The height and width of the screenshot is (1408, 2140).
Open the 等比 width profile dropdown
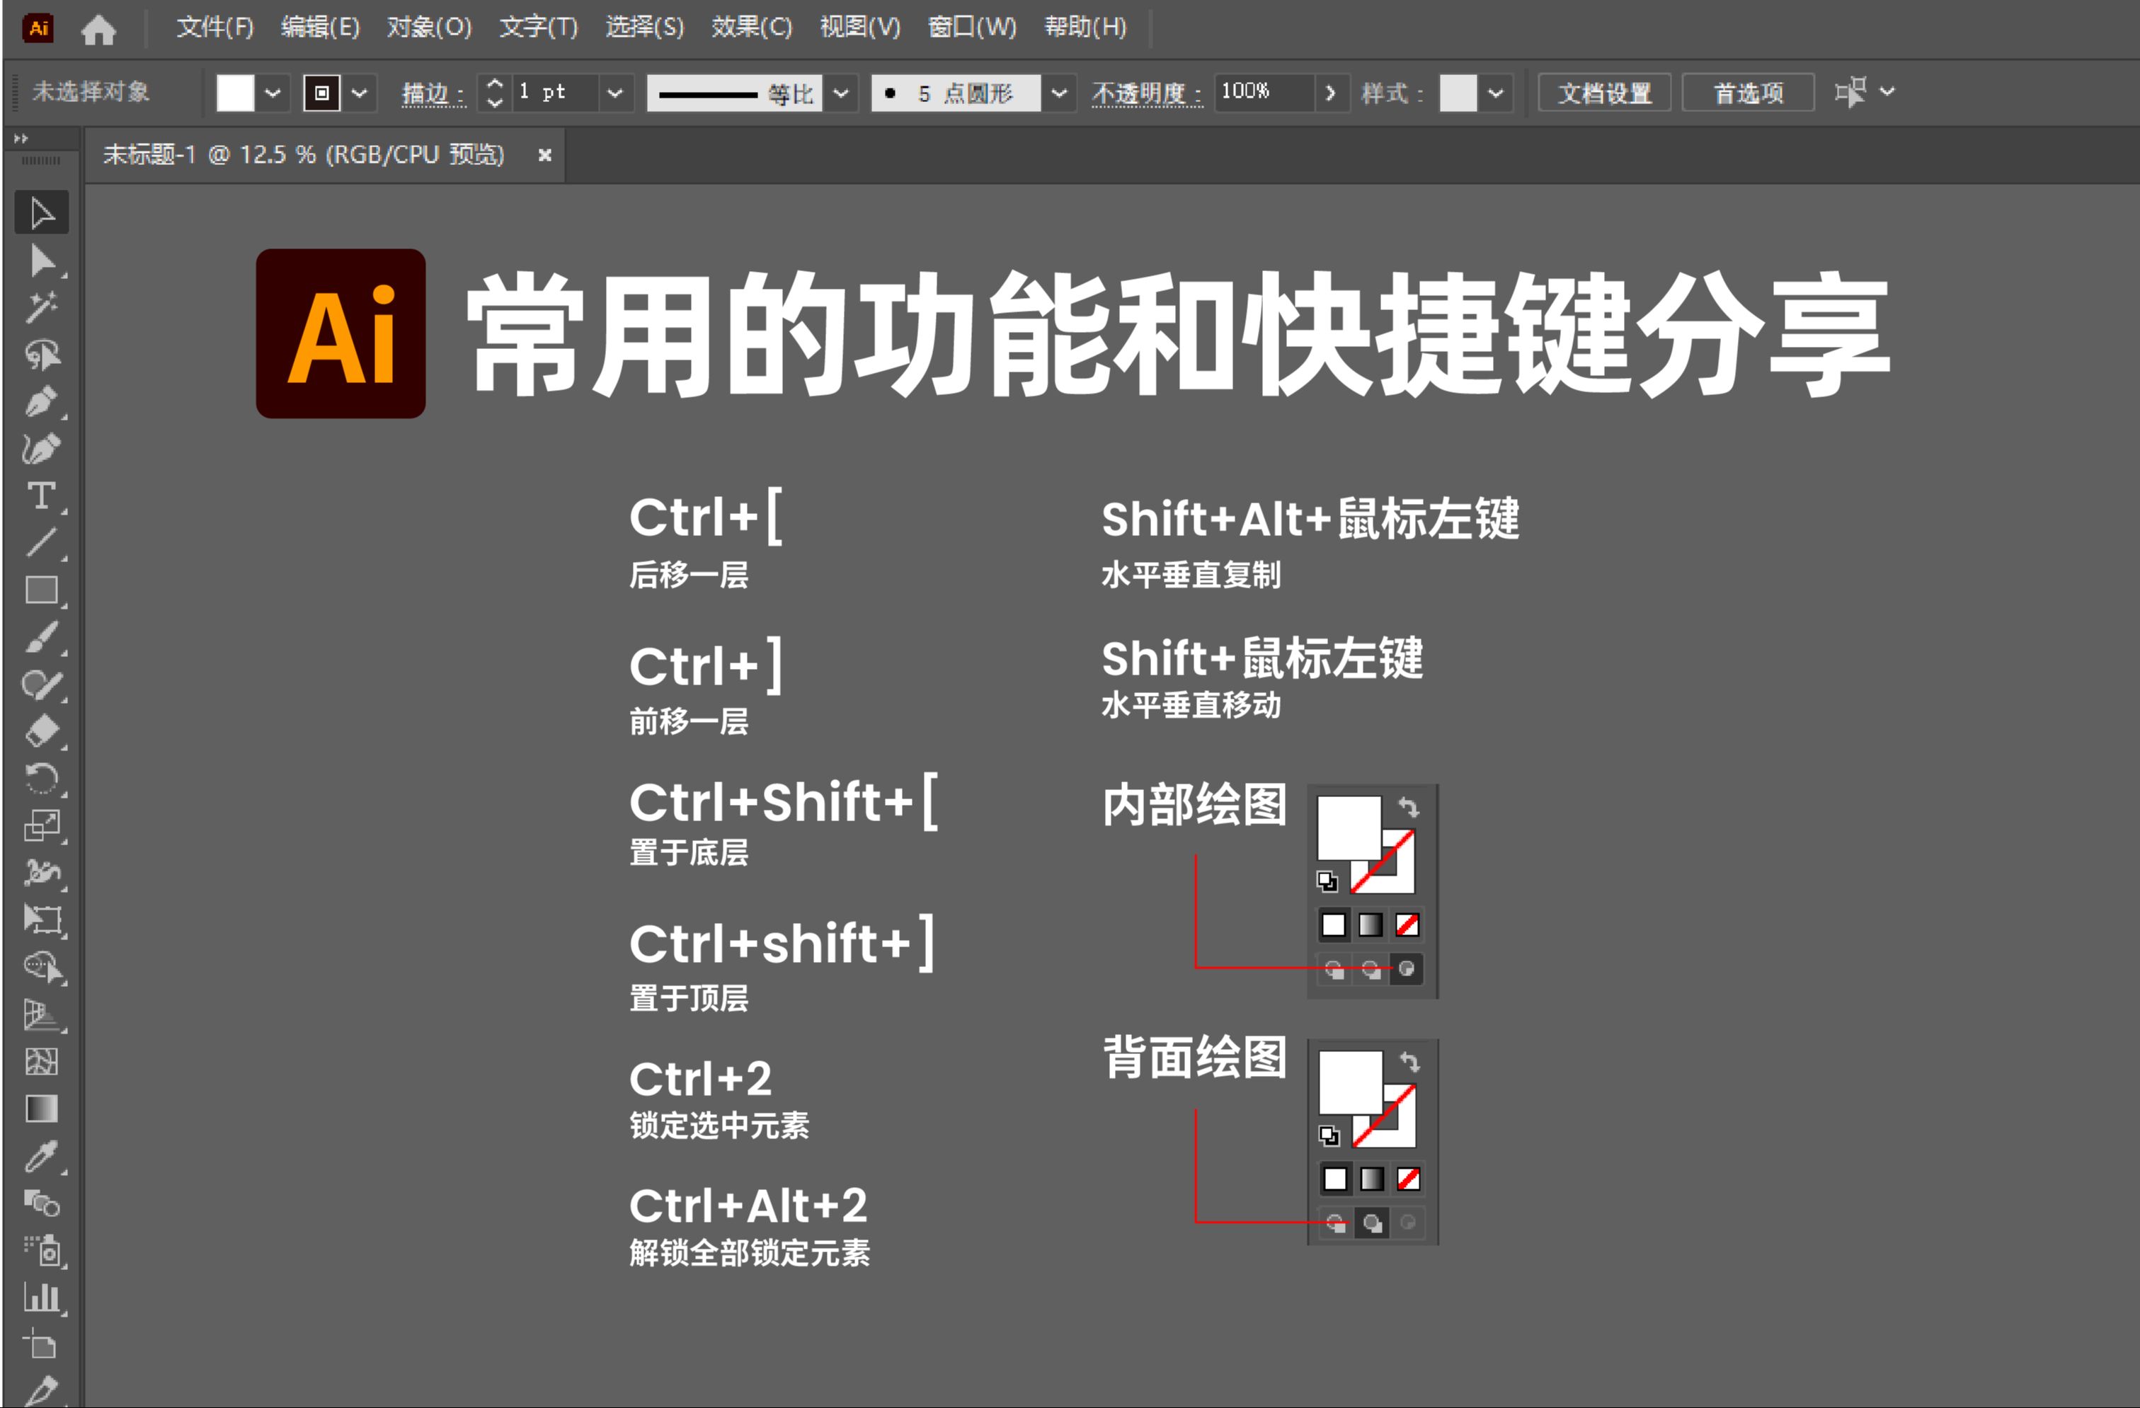tap(841, 93)
